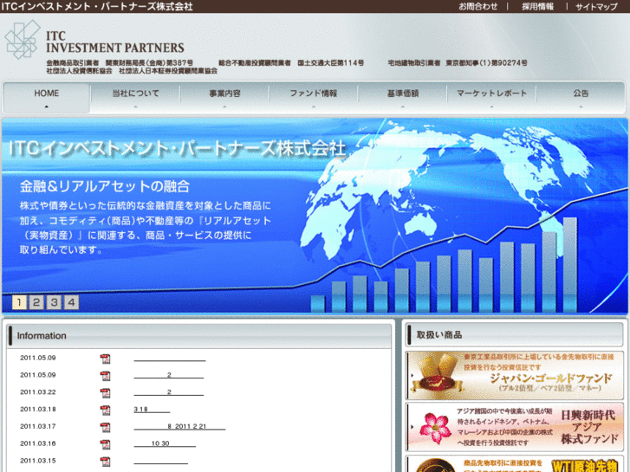Open PDF icon for 2011.03.16 entry
Screen dimensions: 630x472
tap(105, 444)
